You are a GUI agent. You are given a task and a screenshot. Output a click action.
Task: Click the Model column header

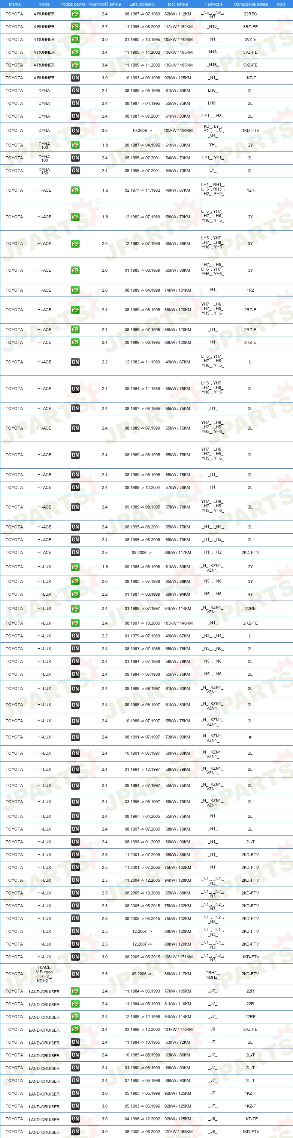(45, 4)
